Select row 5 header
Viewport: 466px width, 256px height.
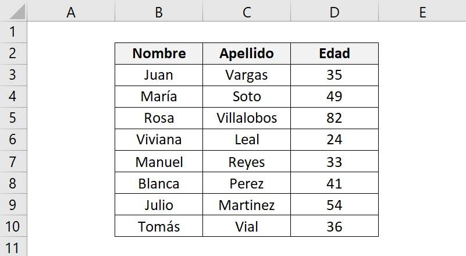click(x=13, y=118)
